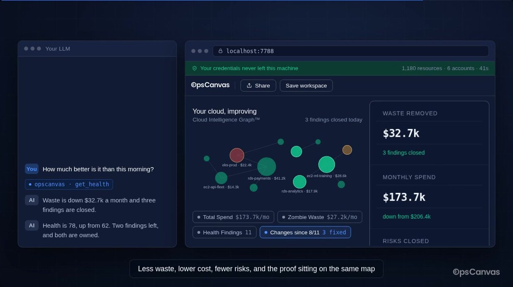Click the $32.7k waste removed value
The width and height of the screenshot is (513, 287).
pyautogui.click(x=401, y=133)
